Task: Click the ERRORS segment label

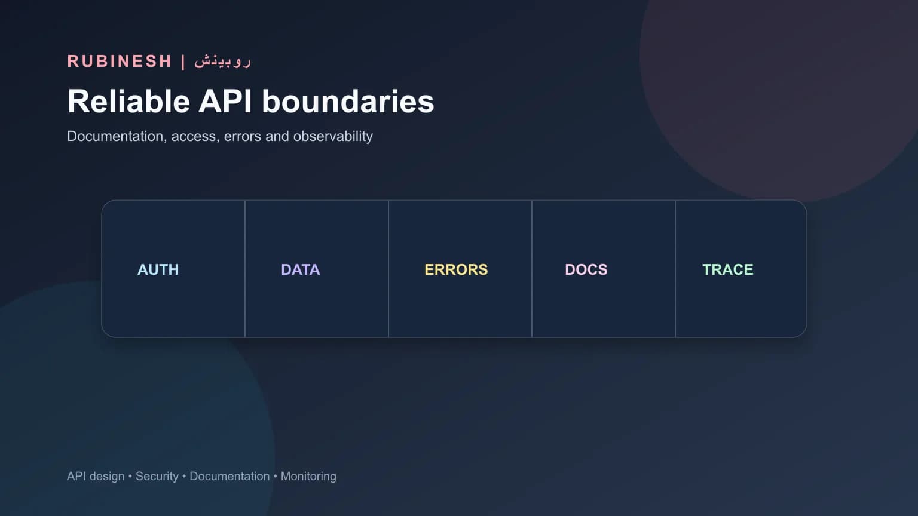Action: [456, 269]
